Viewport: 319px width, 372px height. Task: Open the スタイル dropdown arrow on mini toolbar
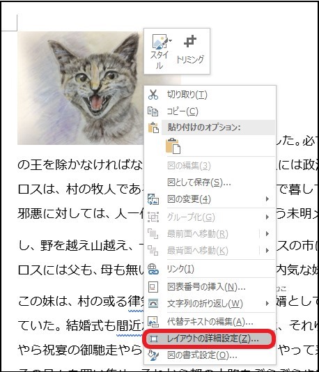point(170,40)
